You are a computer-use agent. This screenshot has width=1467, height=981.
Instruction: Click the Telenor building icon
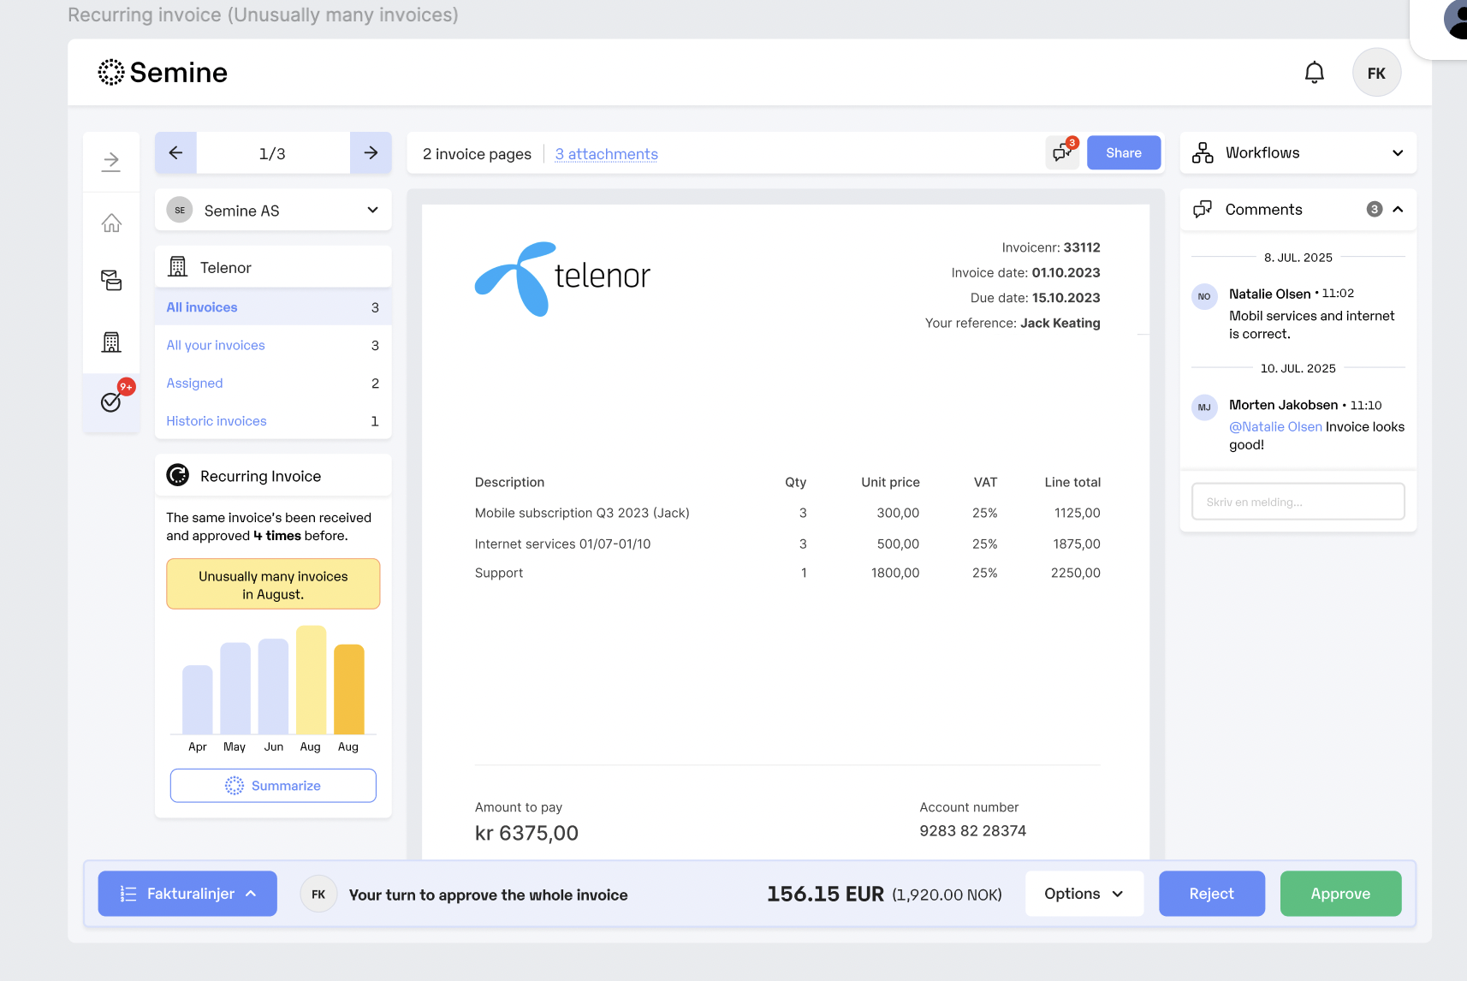[x=178, y=267]
